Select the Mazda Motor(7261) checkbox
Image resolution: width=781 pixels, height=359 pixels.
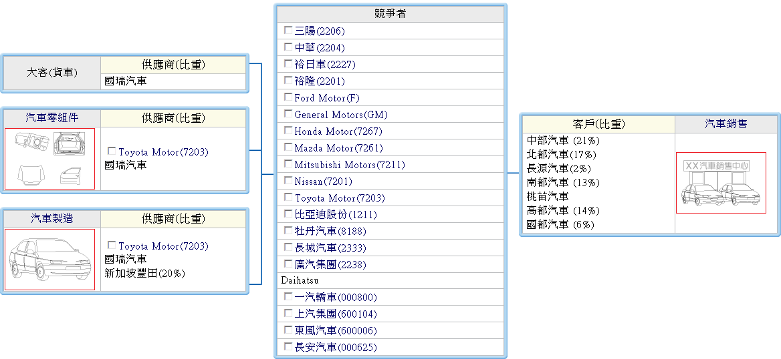[x=288, y=147]
